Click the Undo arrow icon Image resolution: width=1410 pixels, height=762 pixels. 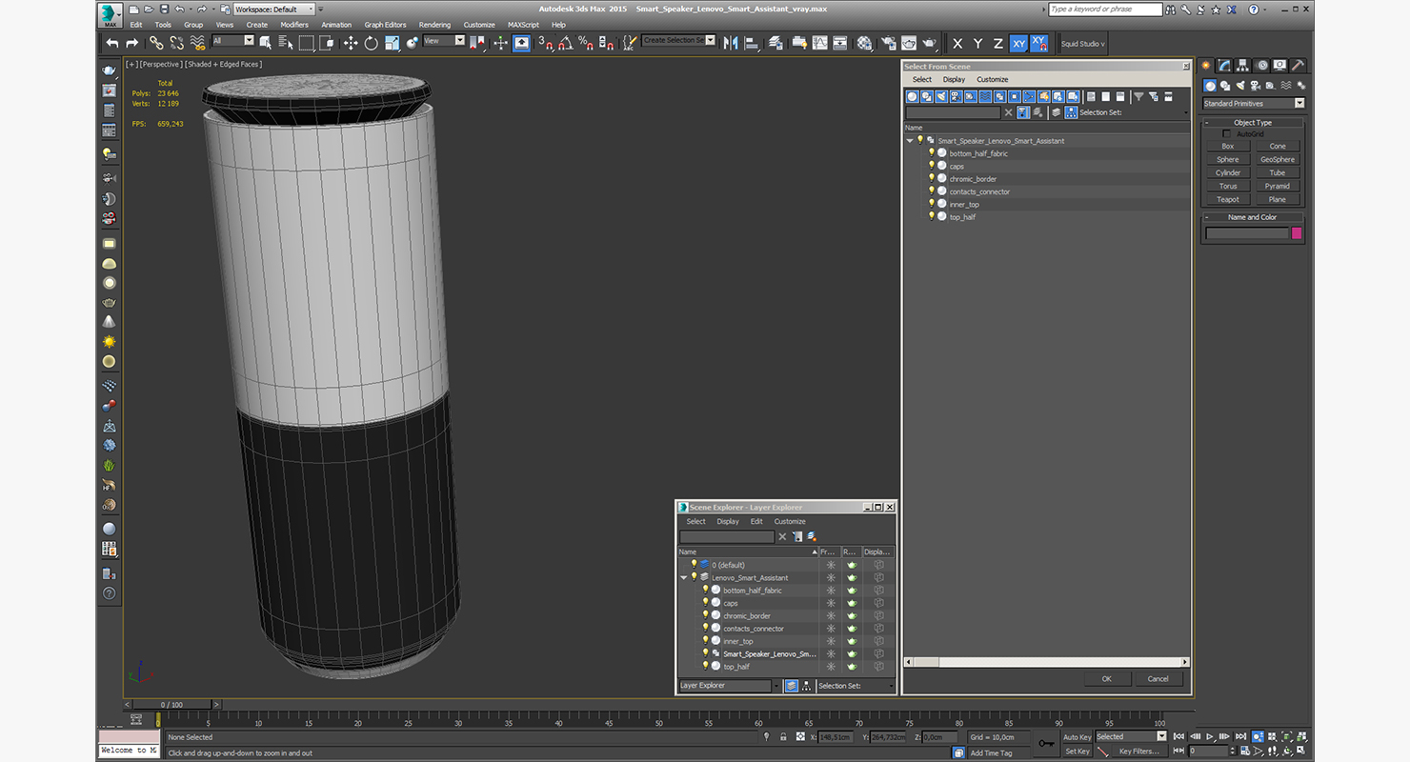coord(112,43)
